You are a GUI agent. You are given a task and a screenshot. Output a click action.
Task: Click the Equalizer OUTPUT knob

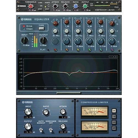pos(43,40)
